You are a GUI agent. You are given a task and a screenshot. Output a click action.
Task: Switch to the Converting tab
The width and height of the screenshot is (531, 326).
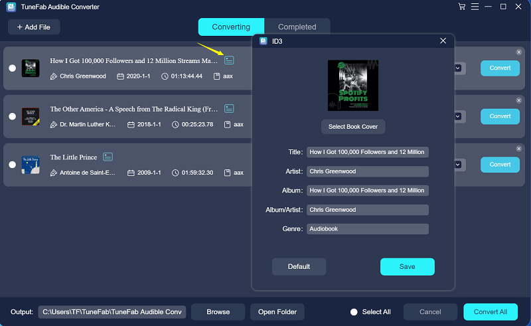[x=231, y=27]
